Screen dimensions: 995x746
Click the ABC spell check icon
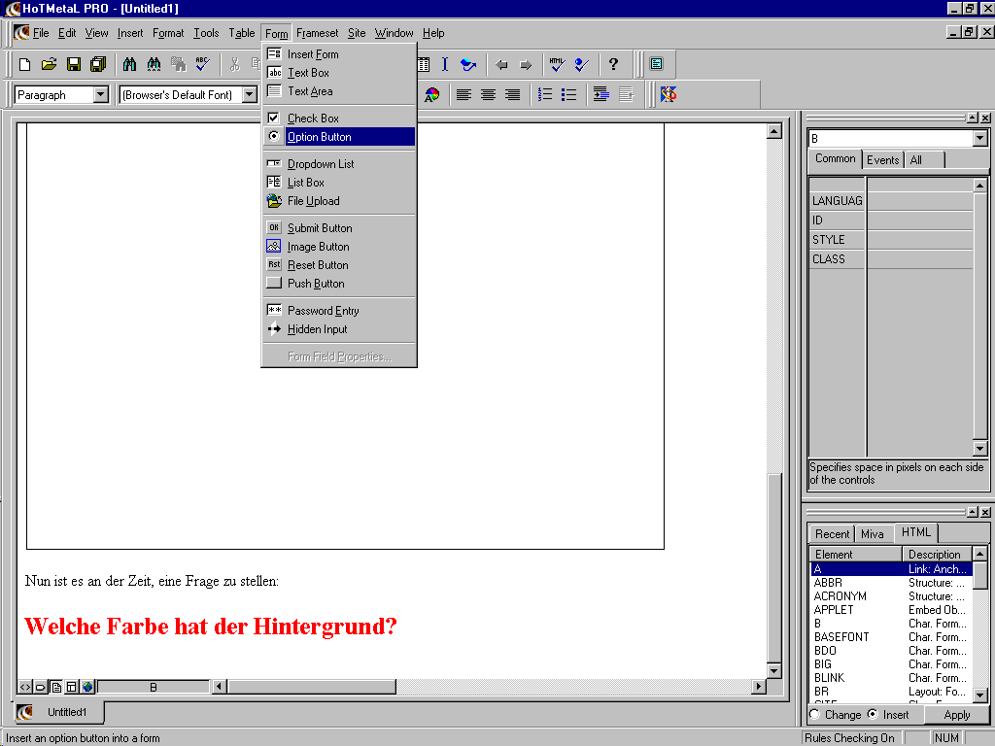[202, 65]
